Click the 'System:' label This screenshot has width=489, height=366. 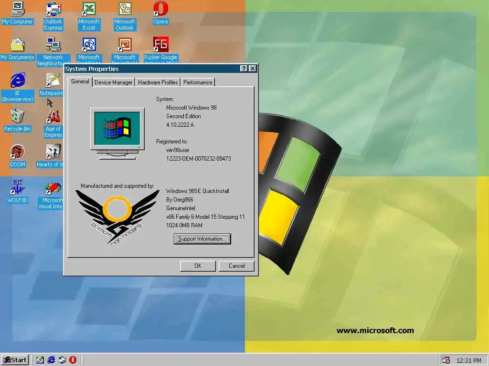(165, 99)
